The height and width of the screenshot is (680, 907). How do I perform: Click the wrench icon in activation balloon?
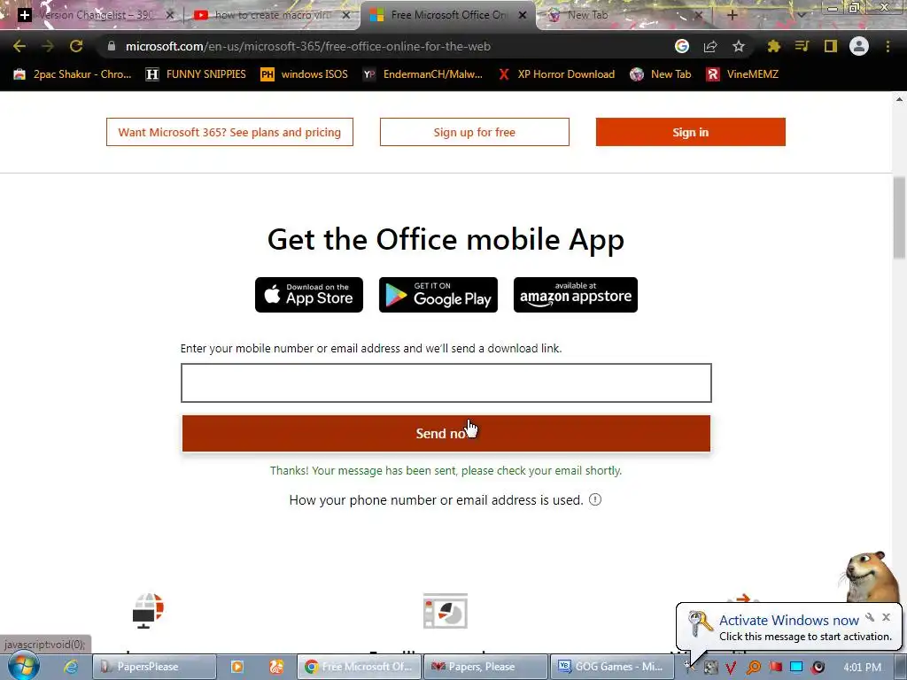tap(870, 617)
